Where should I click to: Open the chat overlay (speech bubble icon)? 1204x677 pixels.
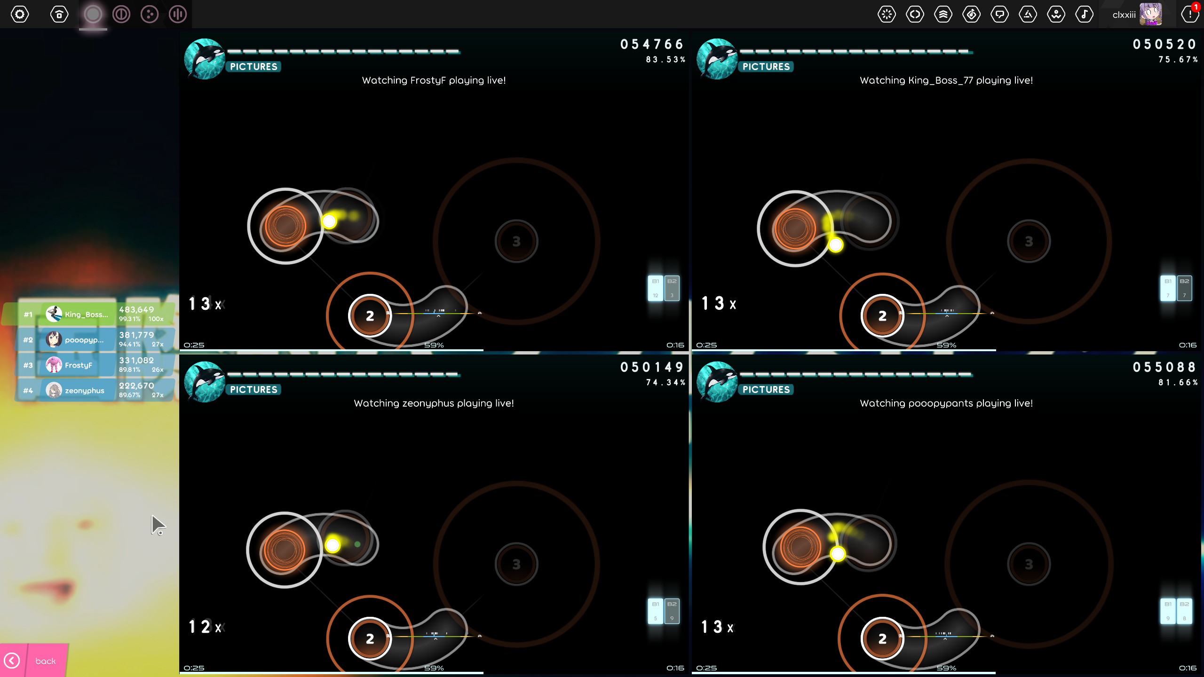point(999,14)
